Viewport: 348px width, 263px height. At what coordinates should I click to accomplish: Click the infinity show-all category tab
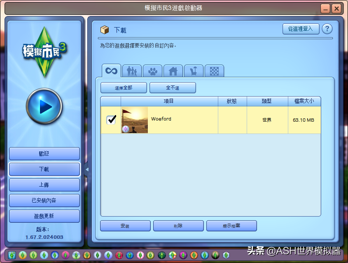(112, 71)
